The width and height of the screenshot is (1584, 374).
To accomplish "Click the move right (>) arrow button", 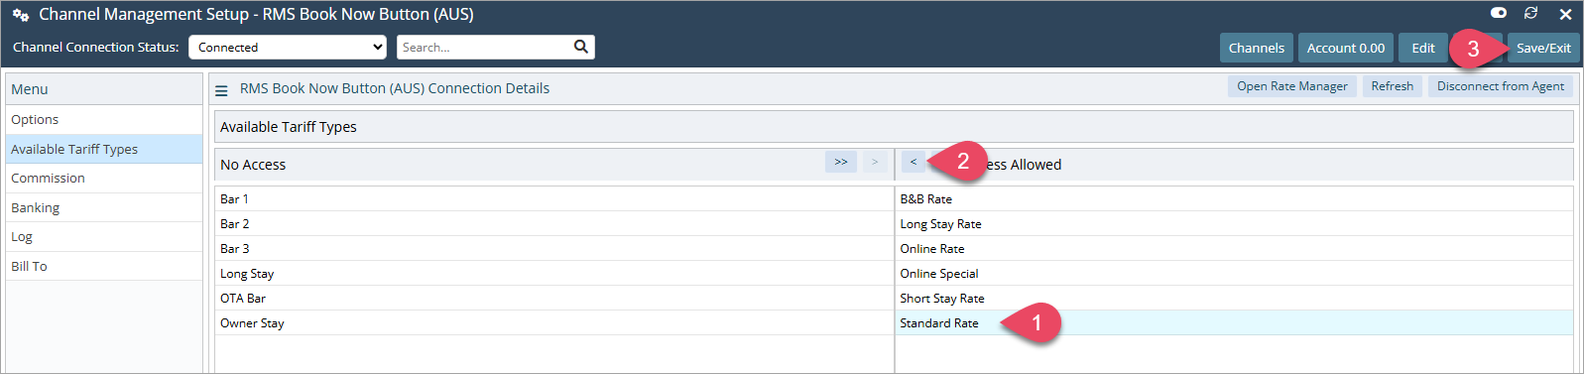I will click(x=875, y=162).
